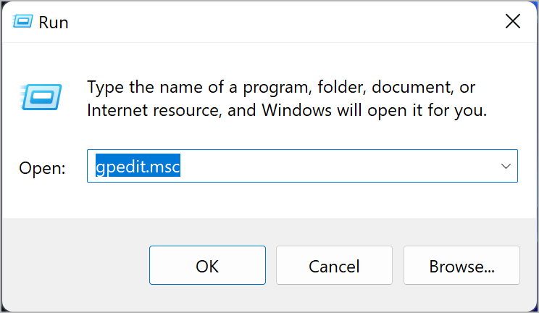Click the highlighted gpedit.msc text
Viewport: 539px width, 313px height.
(x=138, y=167)
